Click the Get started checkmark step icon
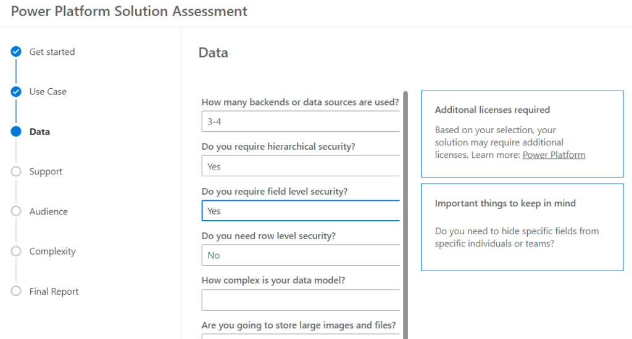The width and height of the screenshot is (632, 339). (16, 52)
